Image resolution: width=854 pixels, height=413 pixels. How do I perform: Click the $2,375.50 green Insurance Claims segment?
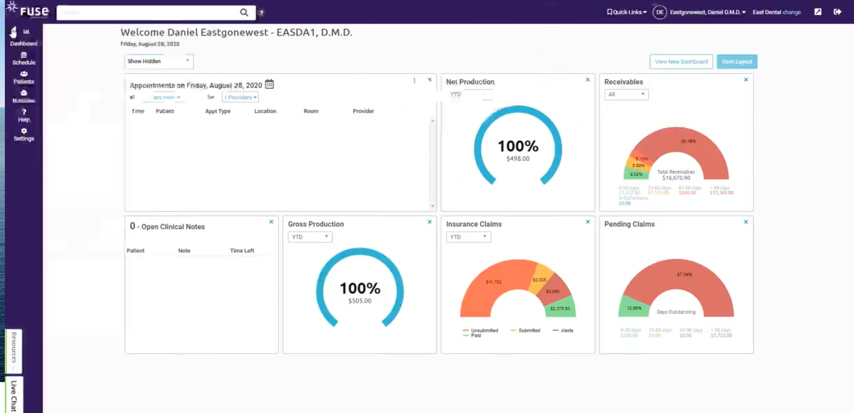tap(560, 309)
